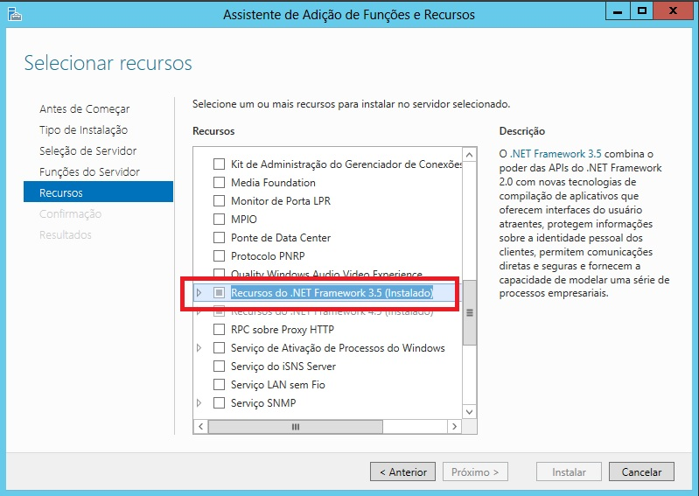Click the vertical scrollbar thumb

point(469,312)
